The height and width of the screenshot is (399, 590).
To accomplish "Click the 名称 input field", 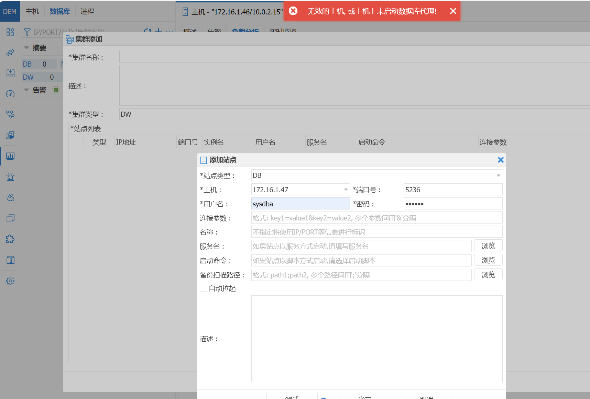I will click(377, 232).
